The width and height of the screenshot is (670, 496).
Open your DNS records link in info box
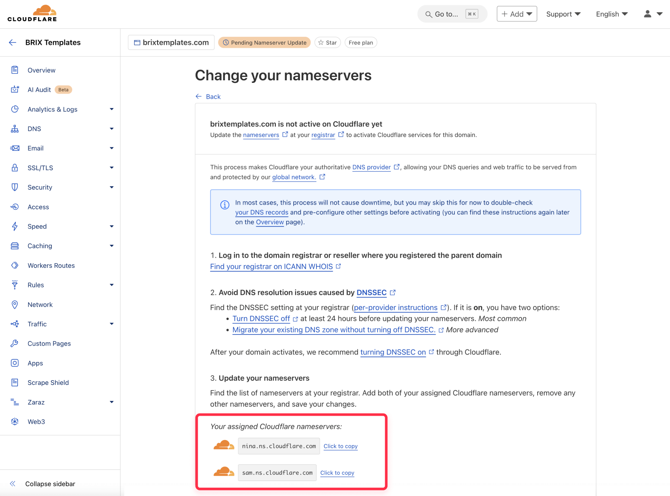(262, 212)
